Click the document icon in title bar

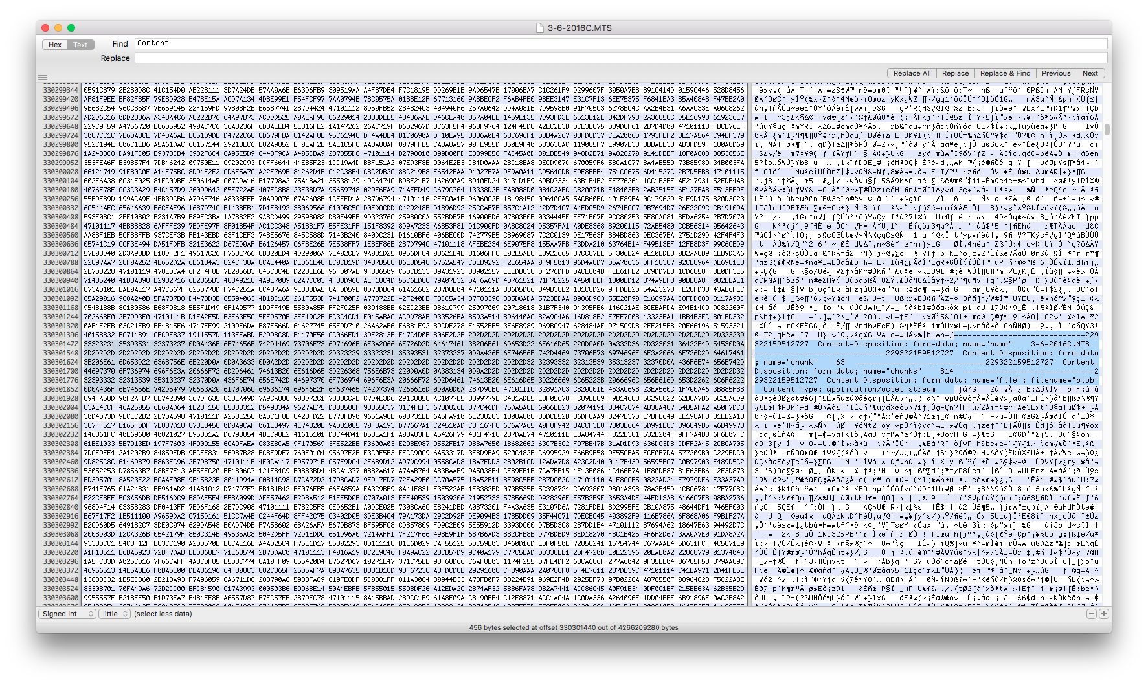540,28
